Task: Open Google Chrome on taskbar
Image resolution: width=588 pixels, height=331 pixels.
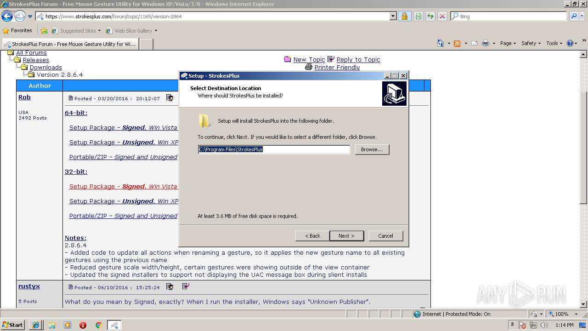Action: coord(98,325)
